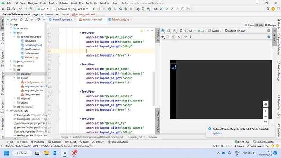Click Collapse All in Project panel
Screen dimensions: 281x158
click(x=32, y=19)
